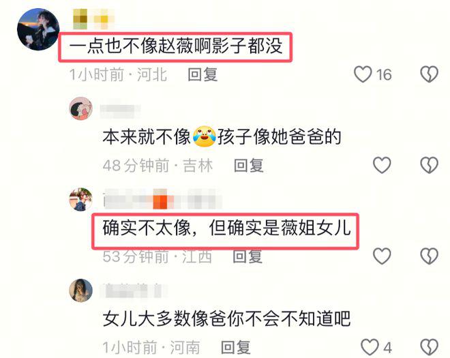Select the comment 女儿大多数像爸你不会不知道吧
The image size is (450, 358).
227,318
